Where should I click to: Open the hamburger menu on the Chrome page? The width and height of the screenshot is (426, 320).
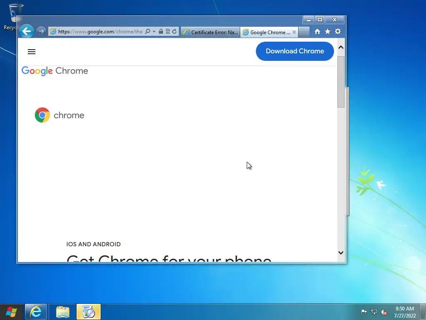(32, 52)
